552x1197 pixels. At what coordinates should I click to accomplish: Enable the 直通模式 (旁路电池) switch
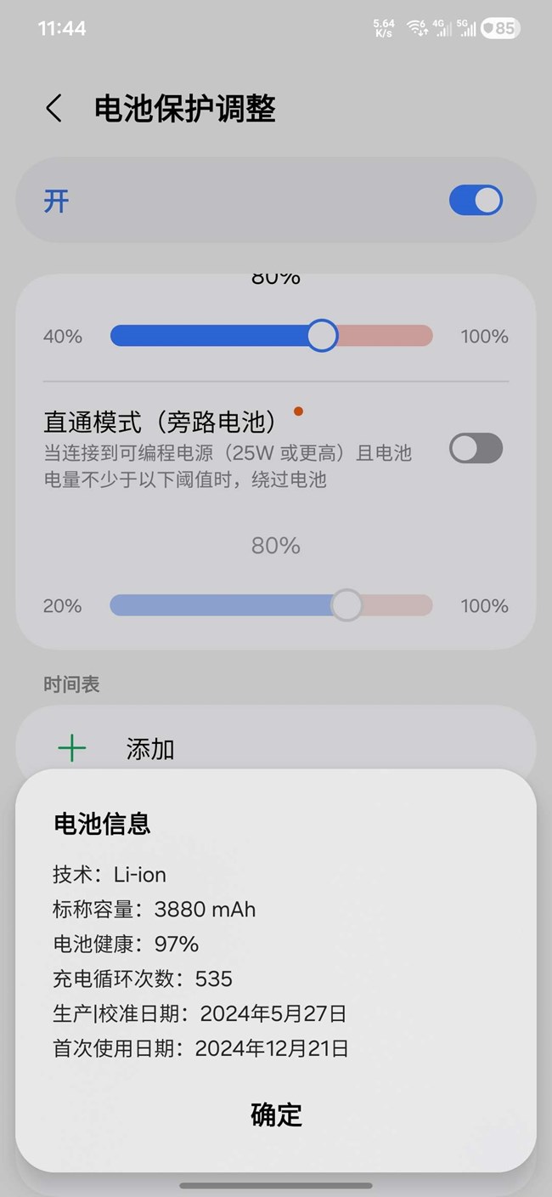tap(476, 448)
